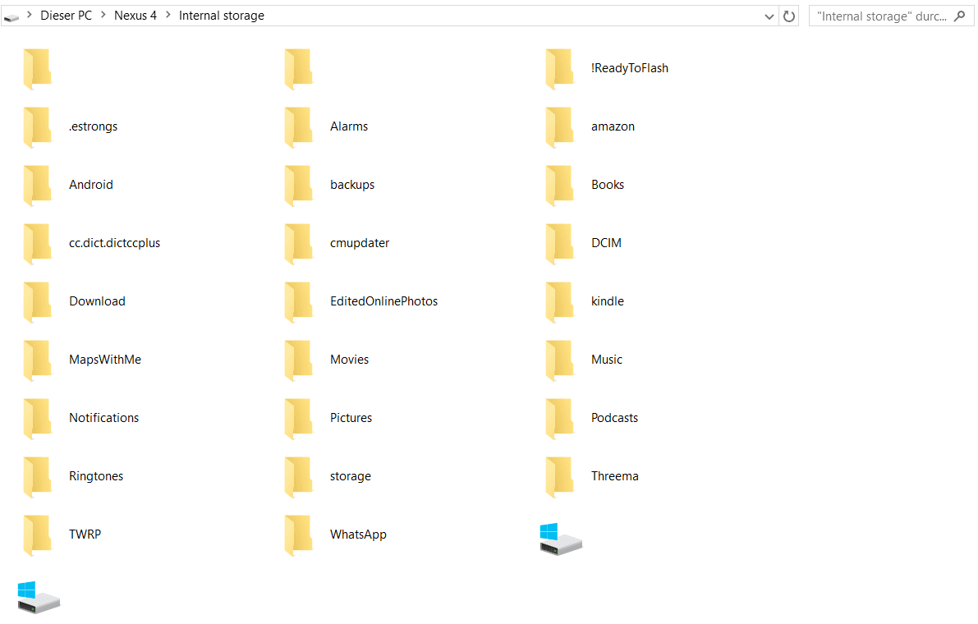Highlight the "Ringtones" label
The height and width of the screenshot is (624, 978).
click(x=96, y=476)
